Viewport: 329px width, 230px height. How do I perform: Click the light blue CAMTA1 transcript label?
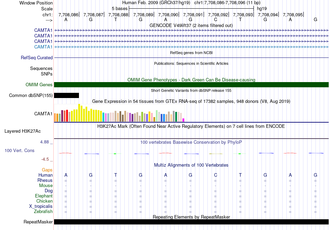tap(43, 47)
